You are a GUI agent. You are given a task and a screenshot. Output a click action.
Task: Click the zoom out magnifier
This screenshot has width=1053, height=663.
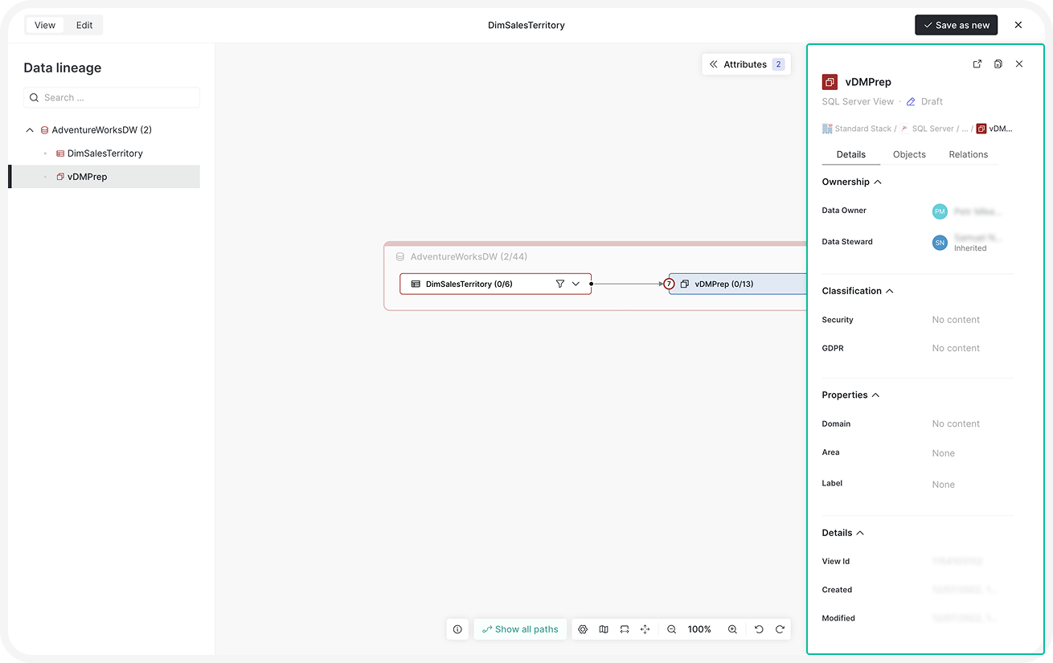click(x=671, y=629)
